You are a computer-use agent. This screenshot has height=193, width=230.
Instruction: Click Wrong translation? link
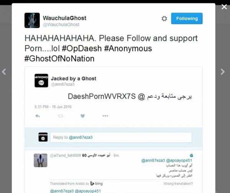178,184
